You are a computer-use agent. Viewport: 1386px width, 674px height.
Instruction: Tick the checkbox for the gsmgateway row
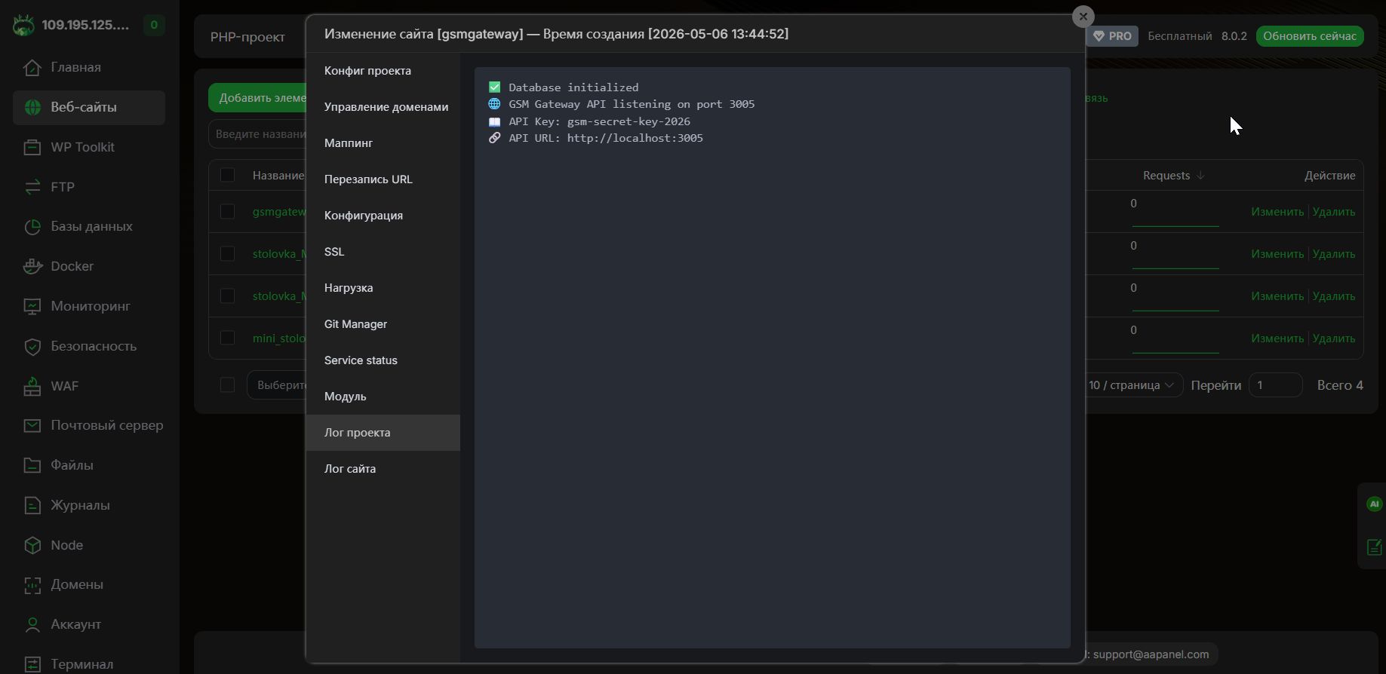(227, 212)
